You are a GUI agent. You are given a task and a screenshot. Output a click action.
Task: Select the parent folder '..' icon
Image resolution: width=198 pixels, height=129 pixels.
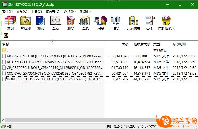[4, 50]
